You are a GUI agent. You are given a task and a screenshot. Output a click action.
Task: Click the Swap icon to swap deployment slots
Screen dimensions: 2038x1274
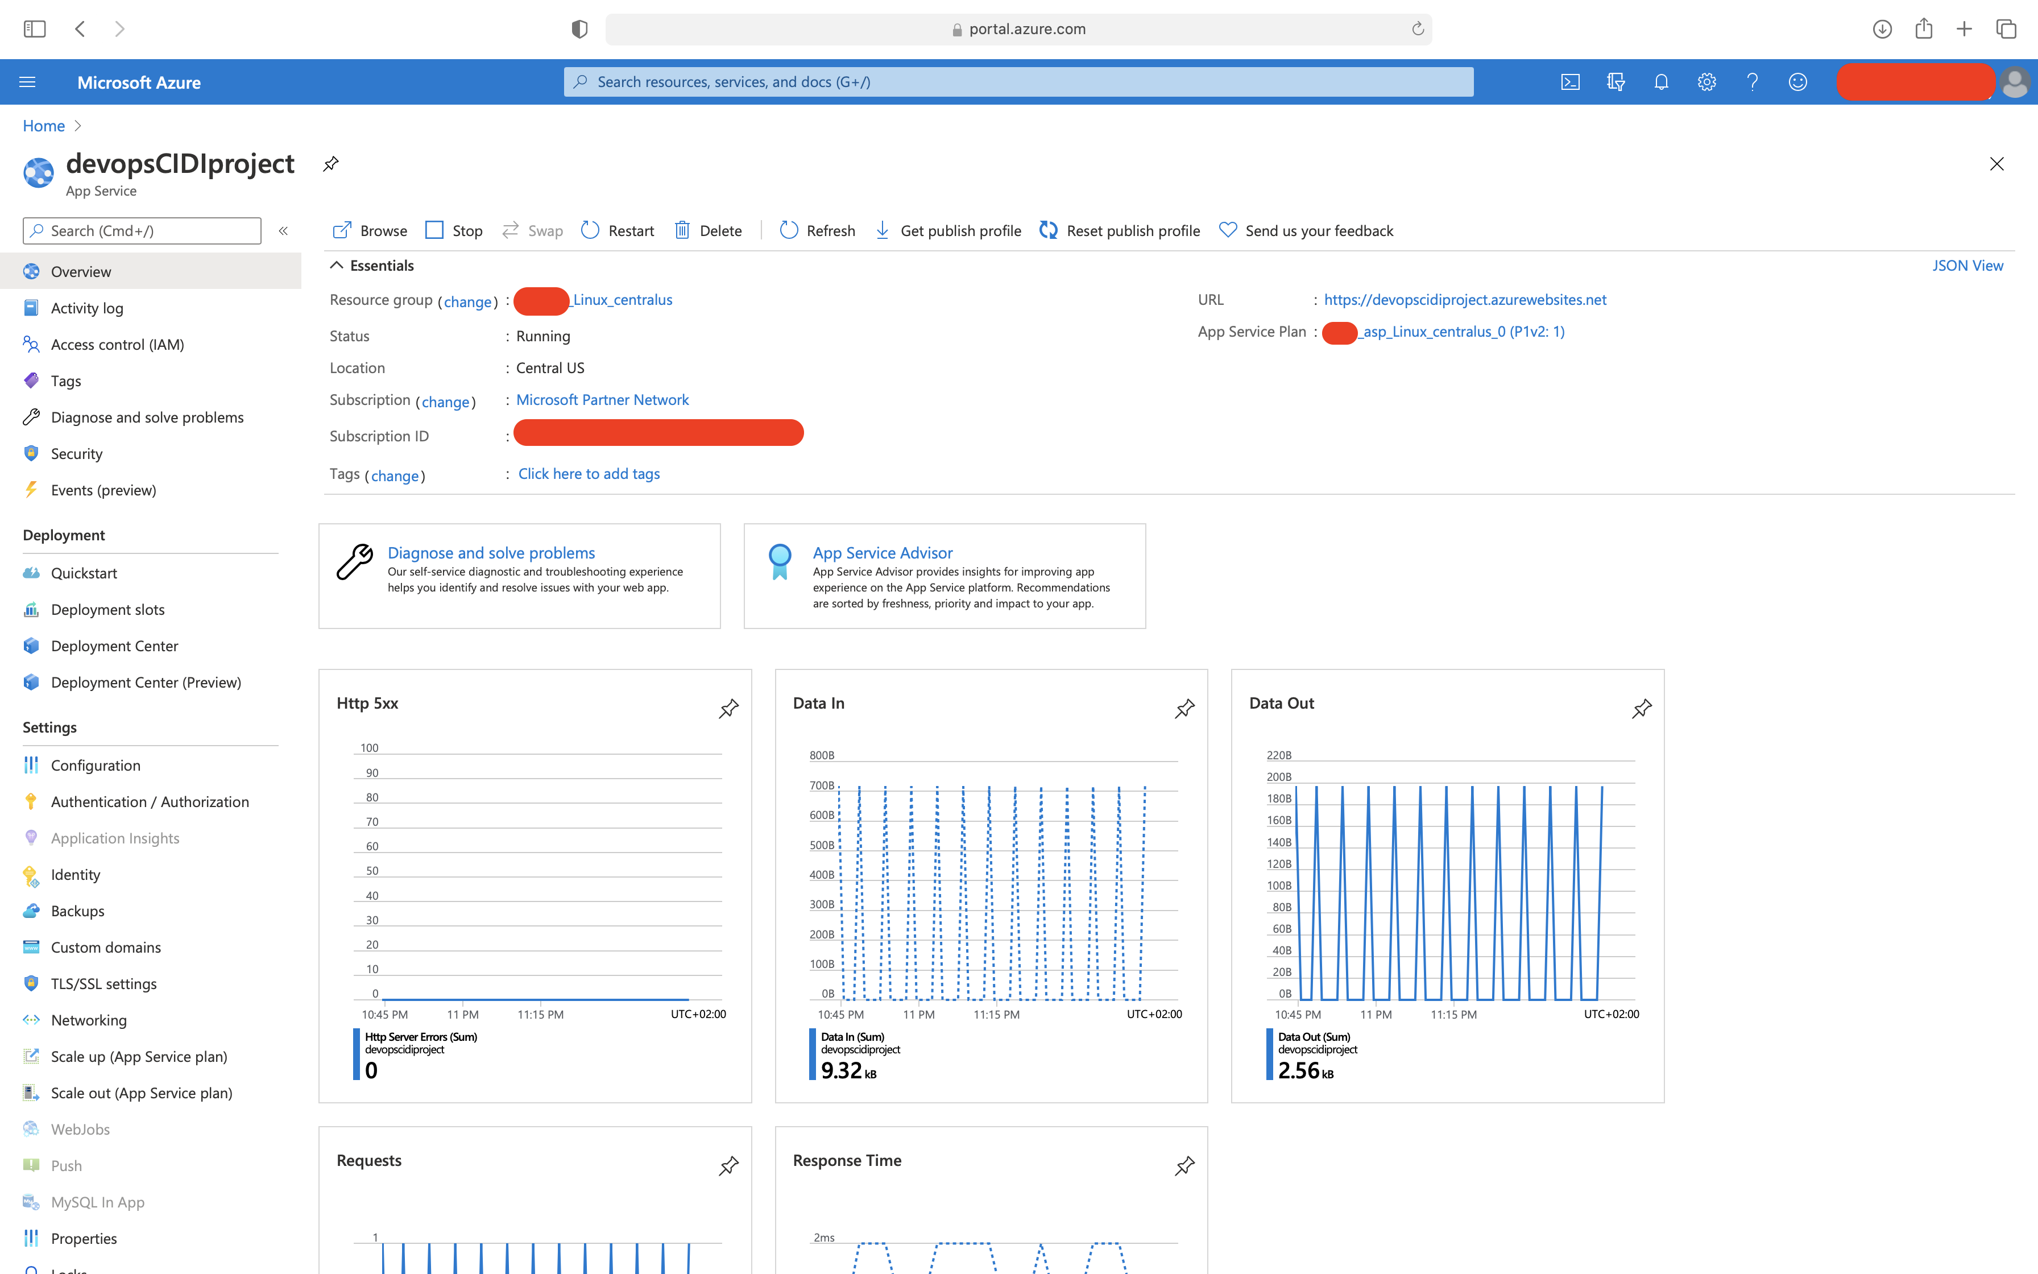[512, 230]
